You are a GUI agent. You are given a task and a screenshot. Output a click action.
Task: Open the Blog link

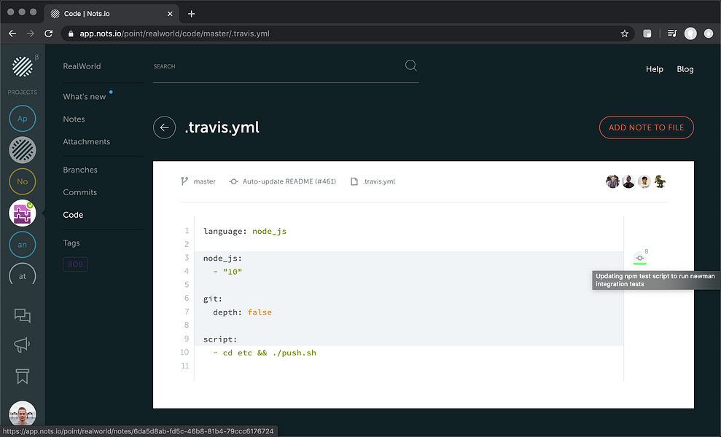pyautogui.click(x=685, y=69)
